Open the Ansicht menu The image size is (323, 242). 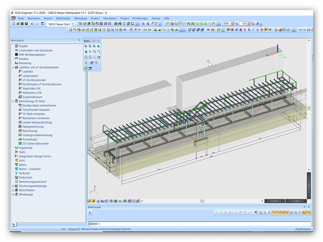click(x=48, y=18)
